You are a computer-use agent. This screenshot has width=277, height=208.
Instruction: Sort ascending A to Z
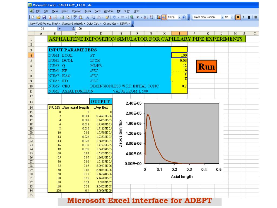[146, 17]
